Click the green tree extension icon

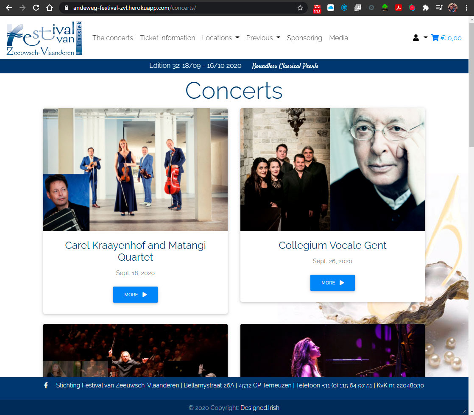click(385, 8)
